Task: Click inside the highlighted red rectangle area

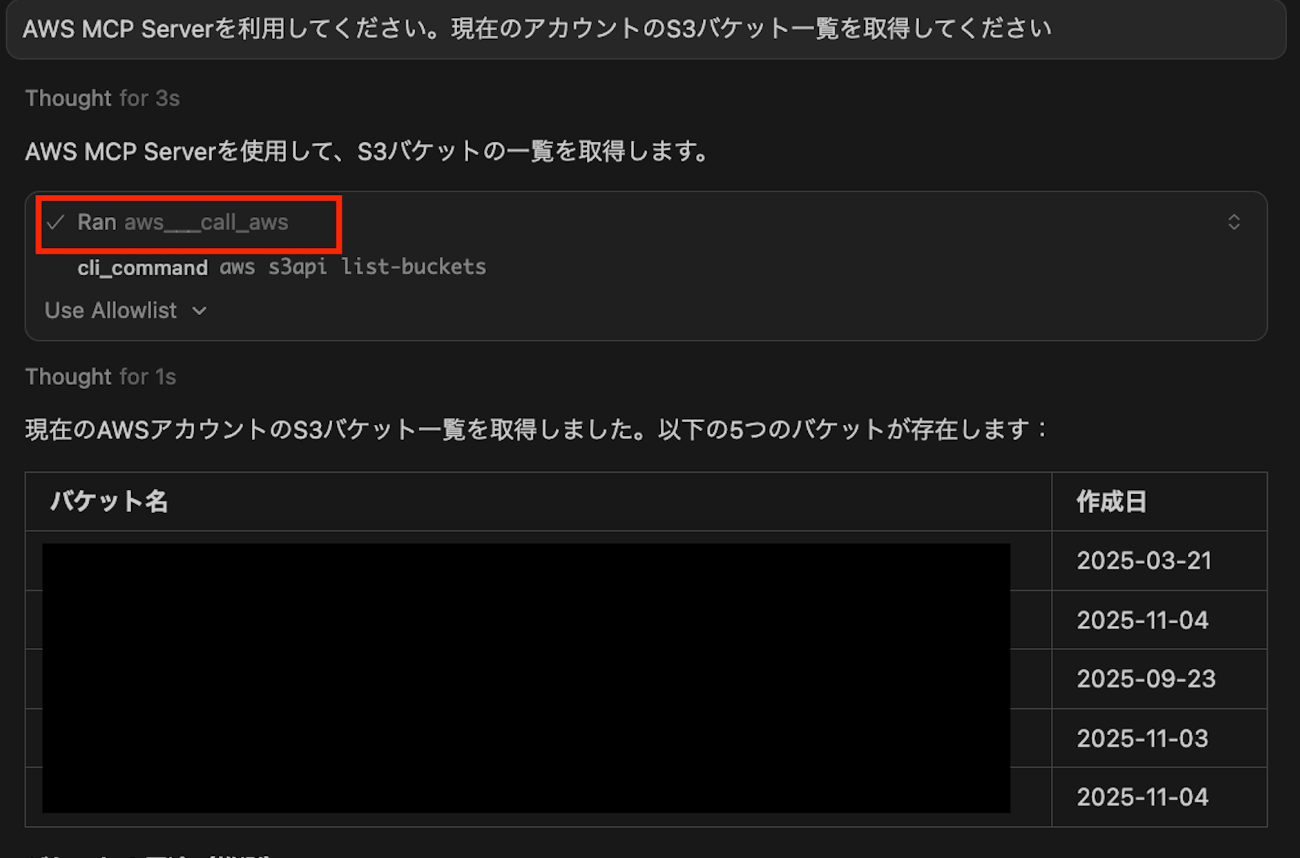Action: (187, 222)
